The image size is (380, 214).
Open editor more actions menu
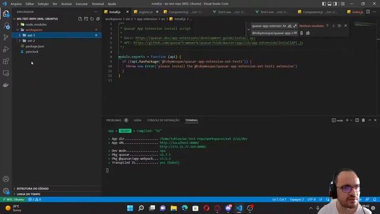(375, 12)
